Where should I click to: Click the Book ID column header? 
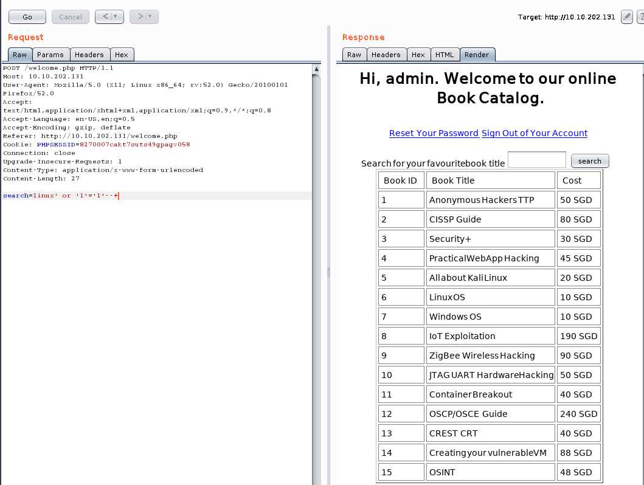[x=401, y=181]
